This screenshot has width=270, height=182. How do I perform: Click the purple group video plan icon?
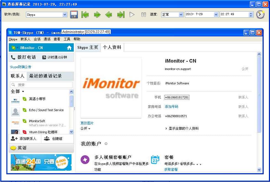tap(85, 159)
